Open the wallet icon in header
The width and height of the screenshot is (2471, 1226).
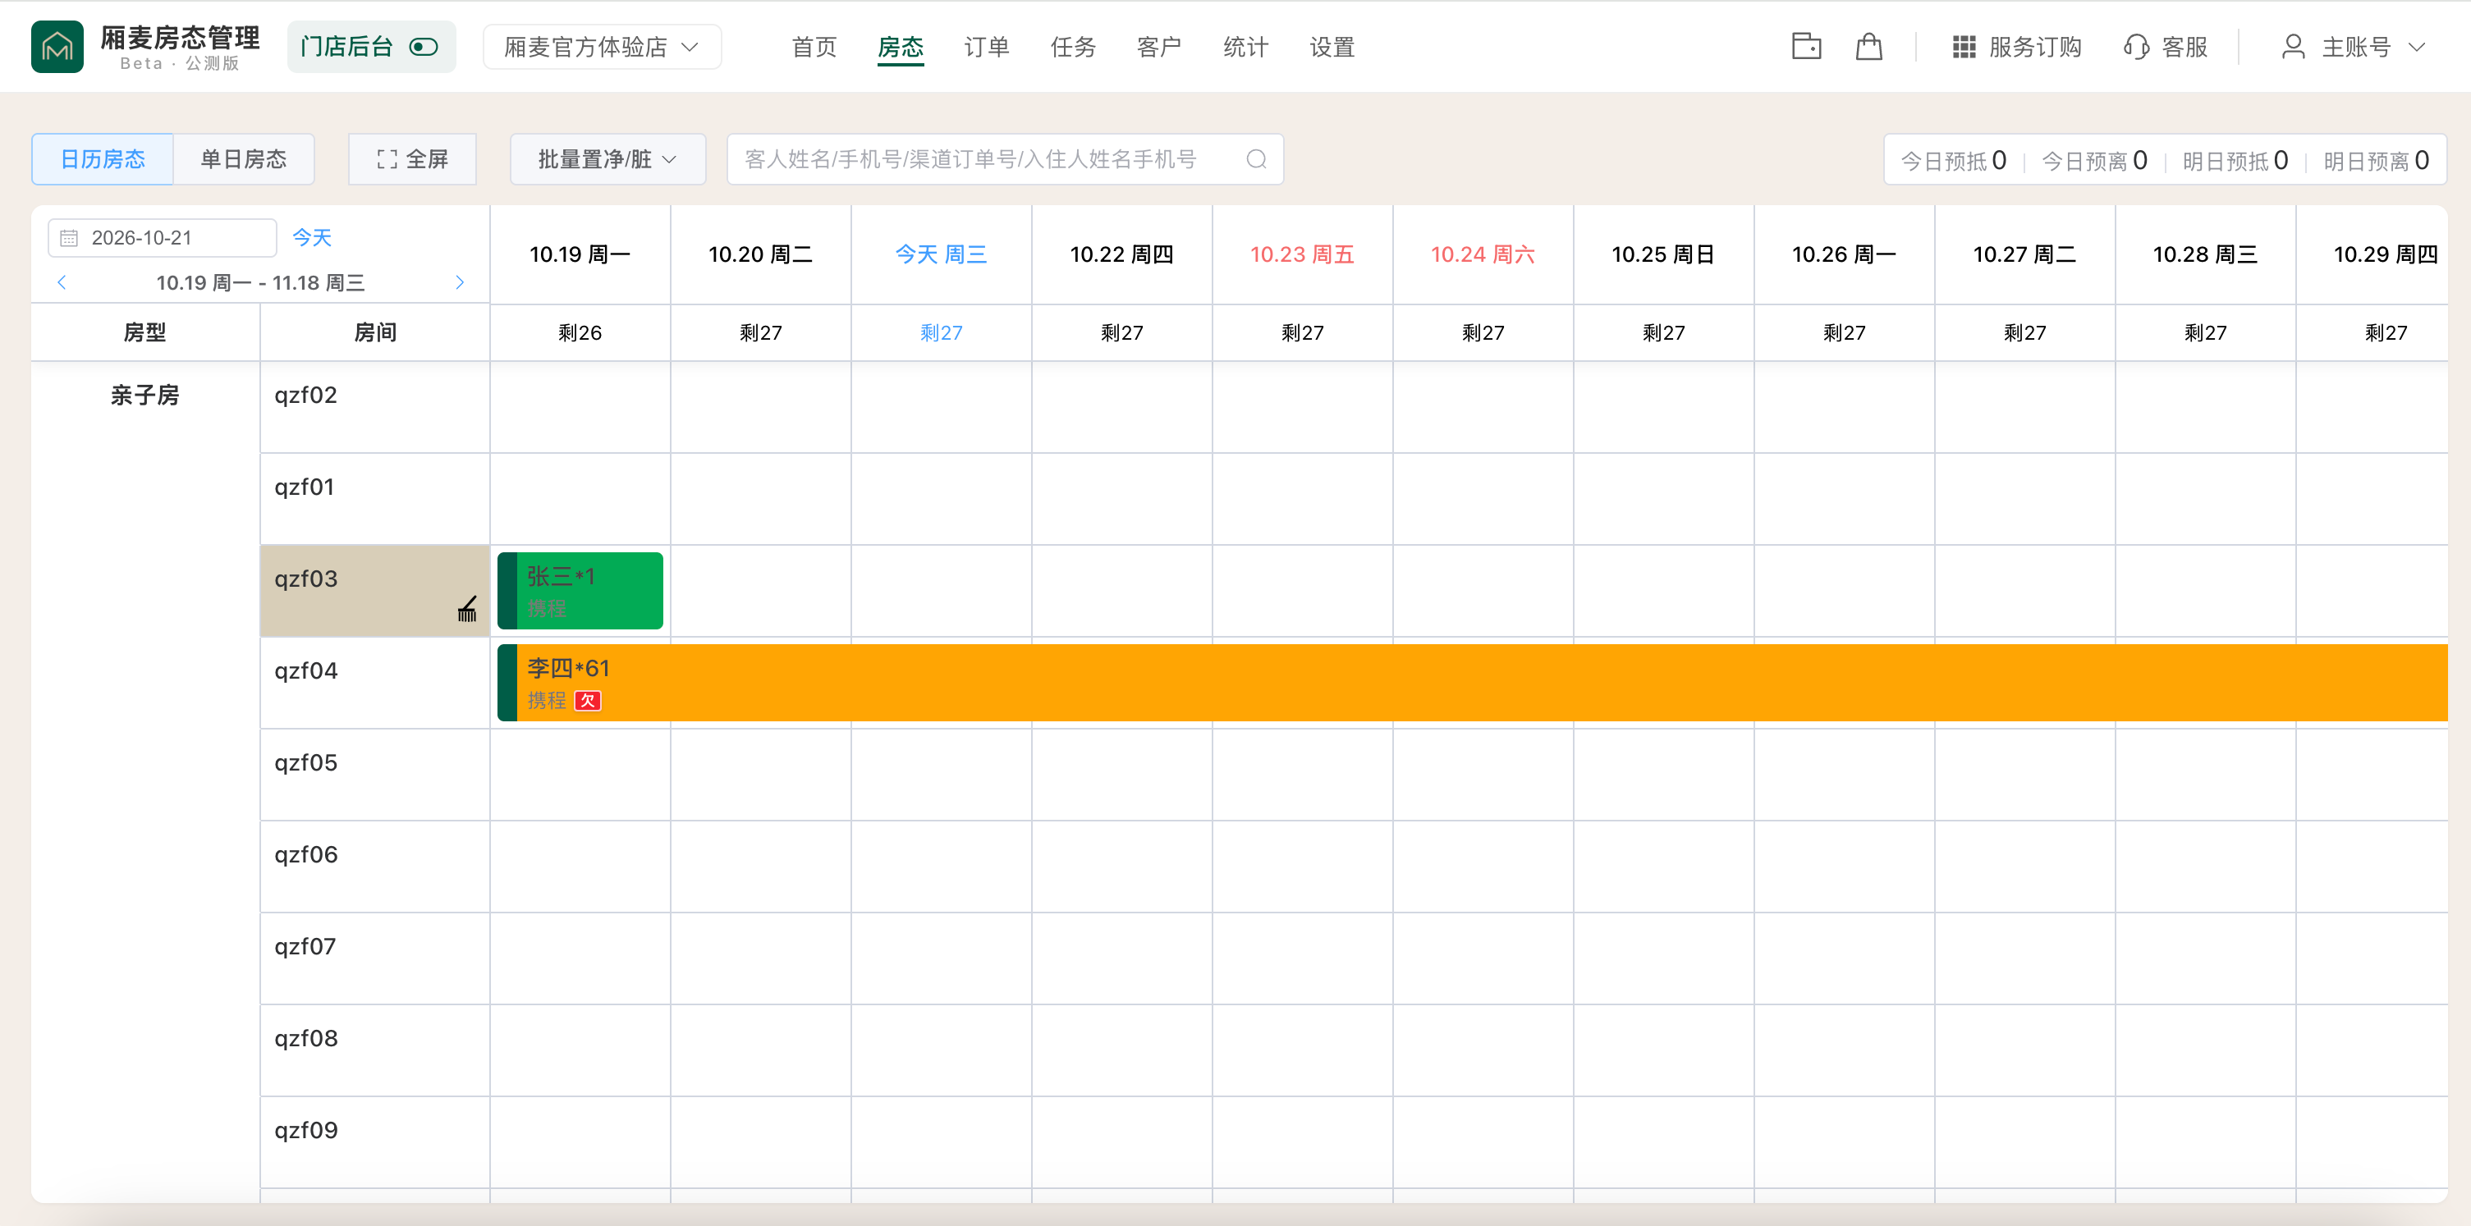(x=1806, y=46)
